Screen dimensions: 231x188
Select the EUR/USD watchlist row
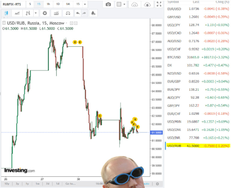coord(198,9)
